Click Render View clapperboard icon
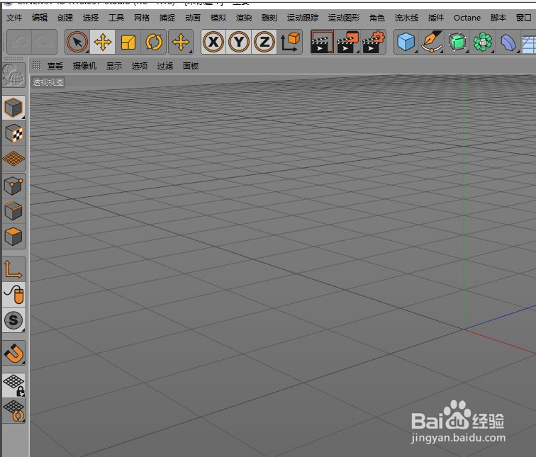 point(322,42)
